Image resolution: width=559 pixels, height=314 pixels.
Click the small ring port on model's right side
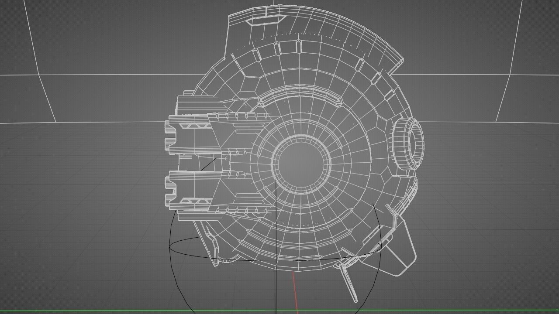407,143
